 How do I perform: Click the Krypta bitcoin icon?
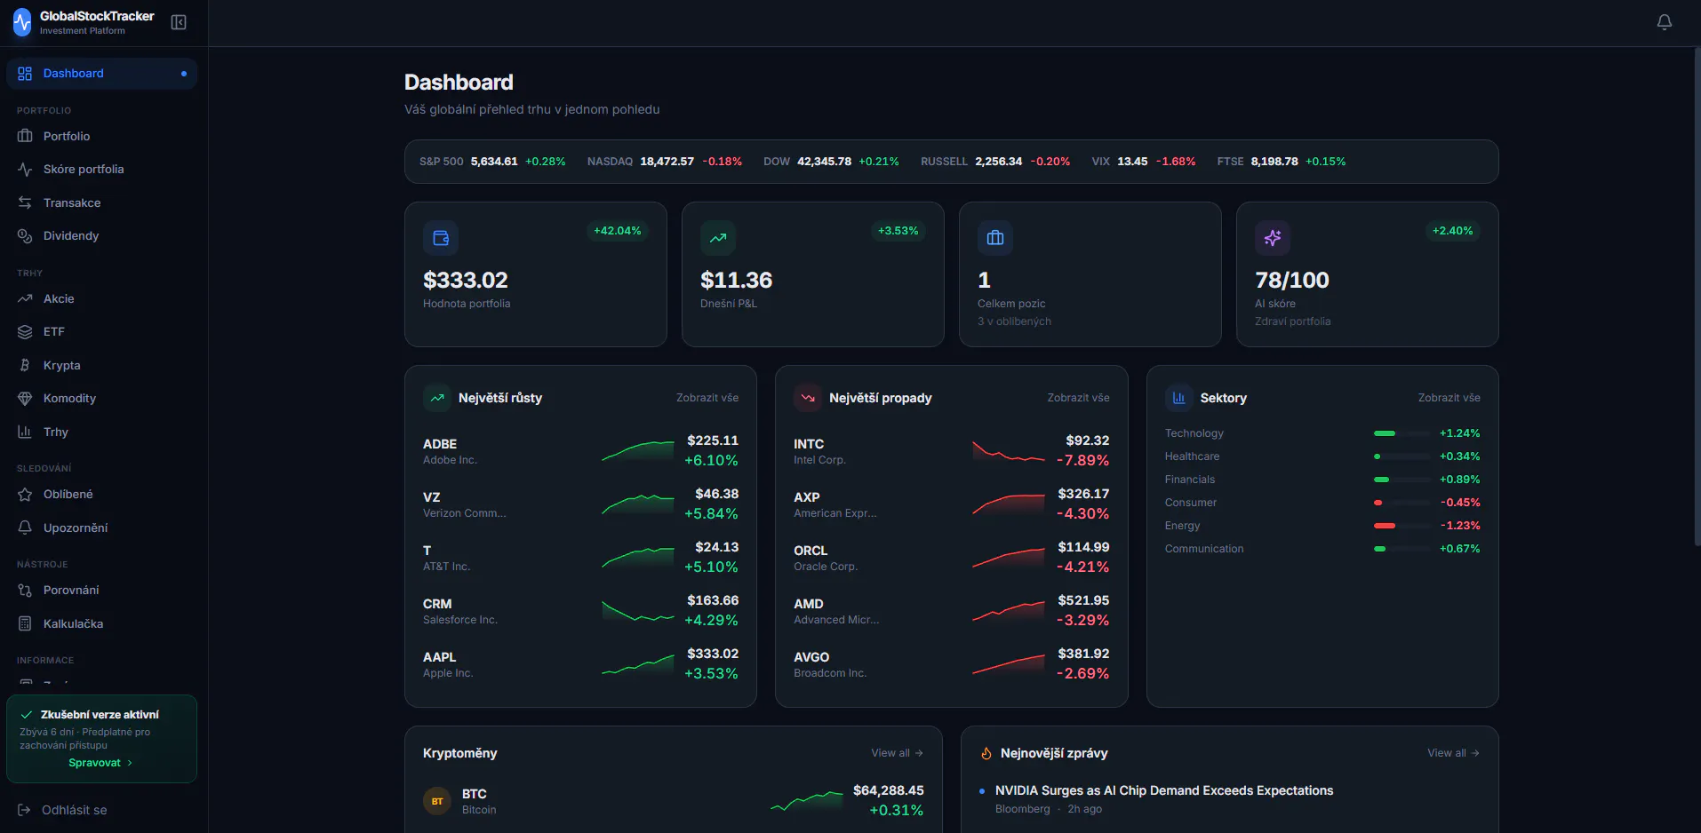tap(25, 365)
